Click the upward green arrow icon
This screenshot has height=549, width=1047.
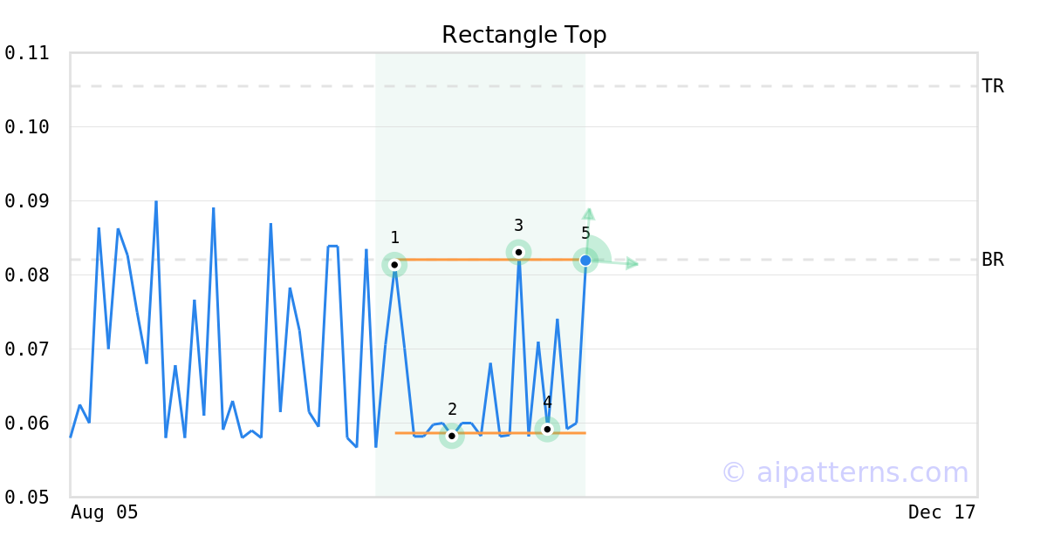pos(589,214)
